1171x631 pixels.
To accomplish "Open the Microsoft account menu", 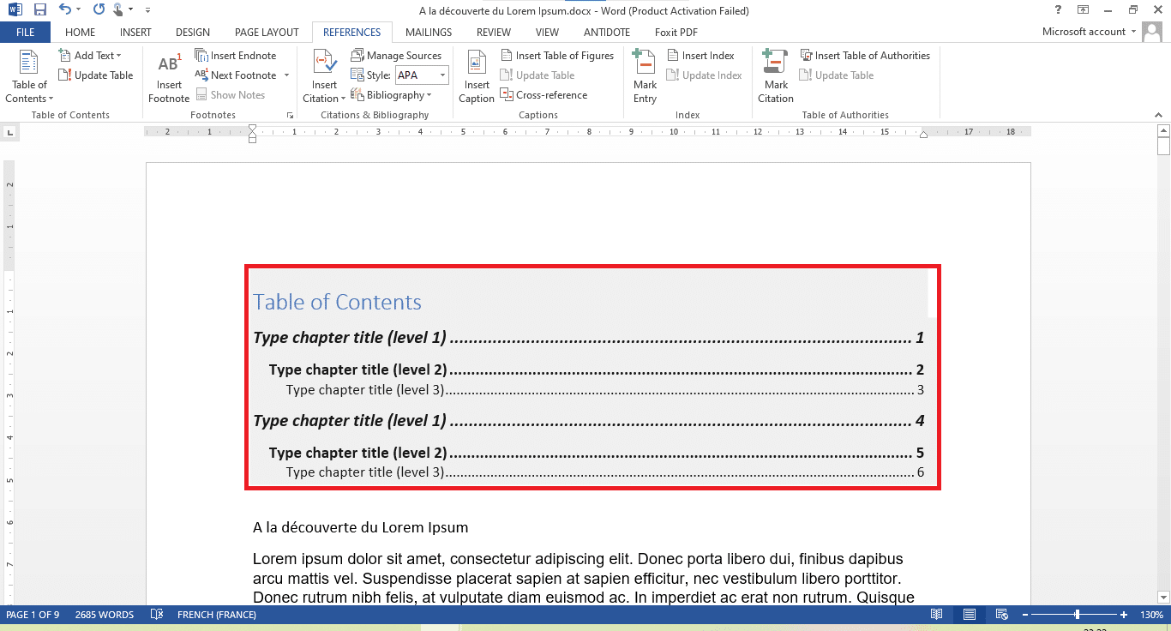I will [x=1089, y=32].
